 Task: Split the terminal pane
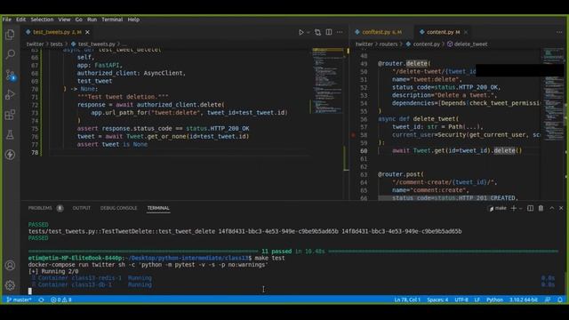coord(530,208)
